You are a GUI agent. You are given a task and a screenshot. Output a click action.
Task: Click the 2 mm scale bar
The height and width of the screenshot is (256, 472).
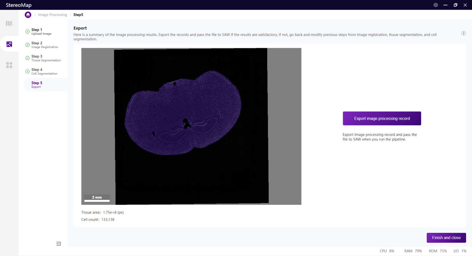(97, 198)
